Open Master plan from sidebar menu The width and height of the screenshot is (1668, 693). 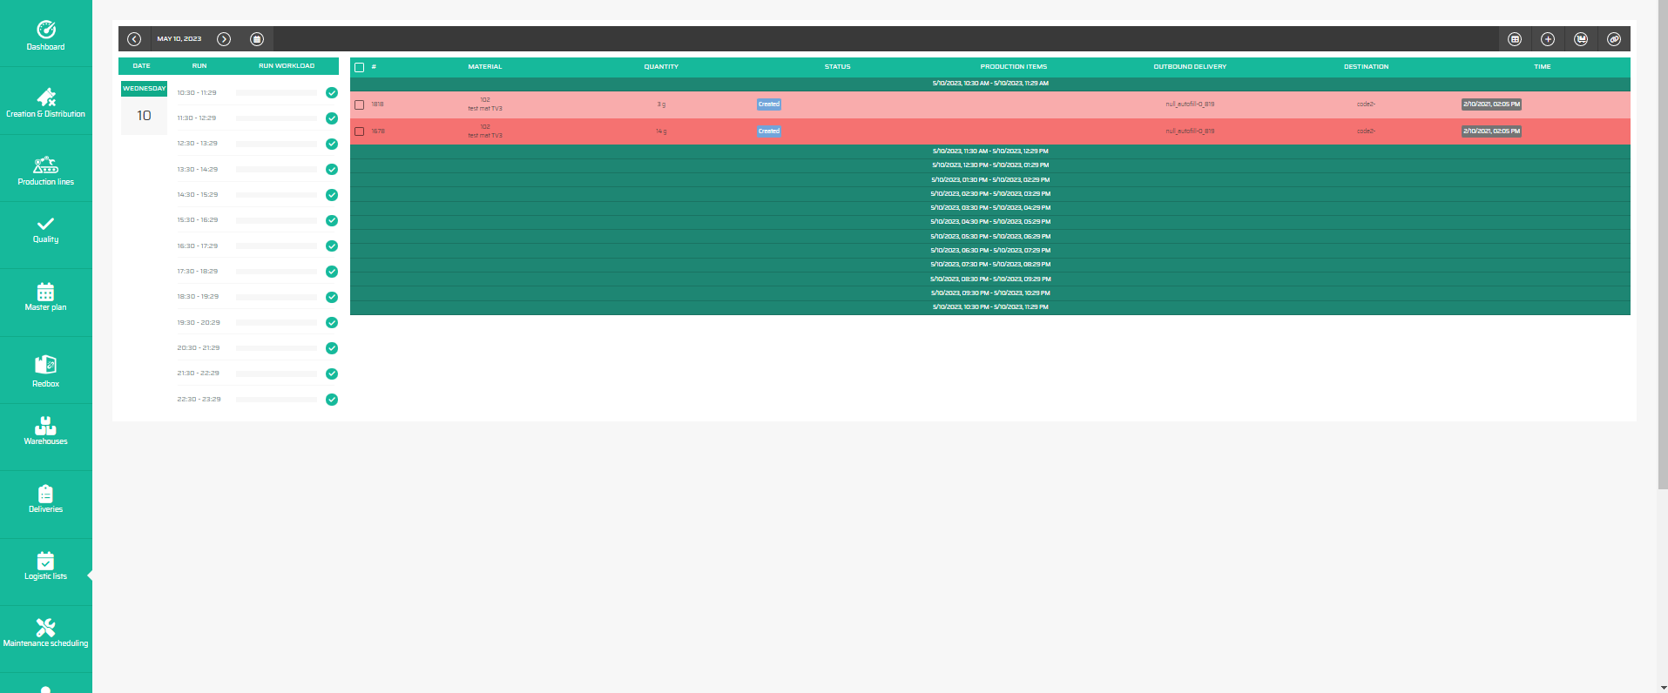point(46,296)
